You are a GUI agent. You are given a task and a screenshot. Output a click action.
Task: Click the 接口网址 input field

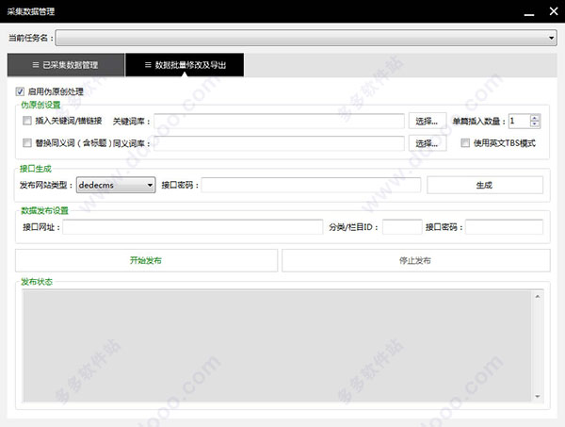[x=192, y=227]
